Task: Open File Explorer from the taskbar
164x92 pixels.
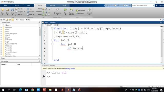Action: coord(50,90)
